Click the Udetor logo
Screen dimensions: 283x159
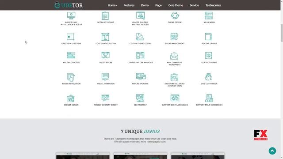(x=69, y=5)
